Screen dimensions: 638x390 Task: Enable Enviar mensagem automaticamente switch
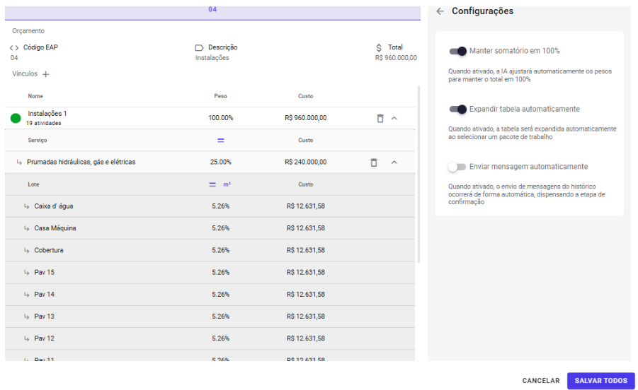coord(457,167)
